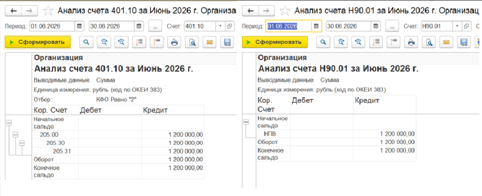The width and height of the screenshot is (482, 196).
Task: Add the 401.10 report to favorites star
Action: coord(48,11)
